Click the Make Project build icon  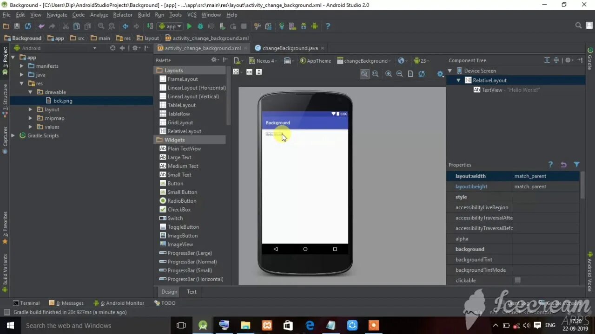click(150, 26)
